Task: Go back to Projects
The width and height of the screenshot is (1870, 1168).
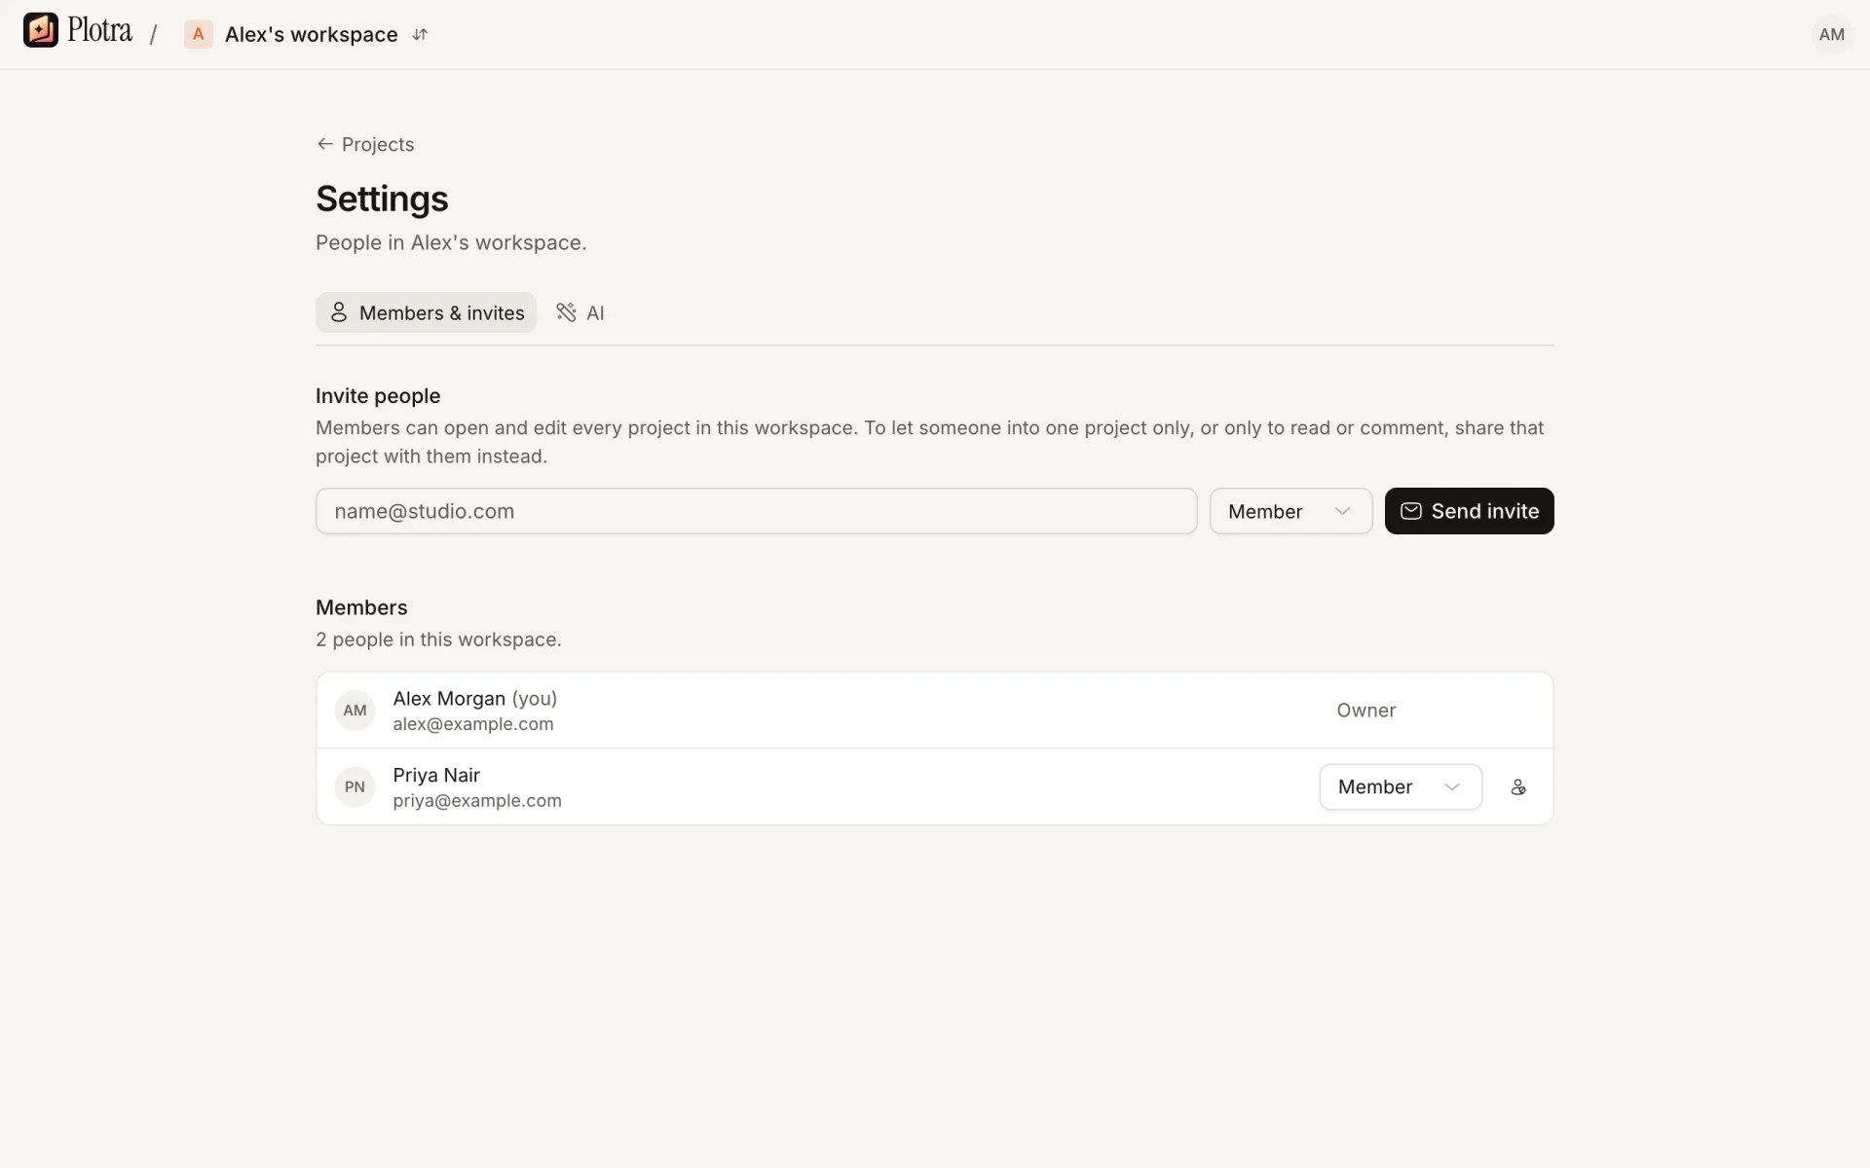Action: coord(365,144)
